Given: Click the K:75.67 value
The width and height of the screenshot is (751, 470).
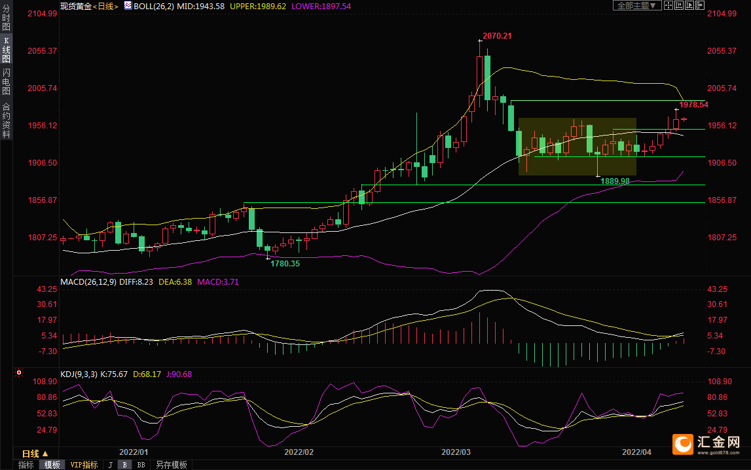Looking at the screenshot, I should [x=114, y=374].
